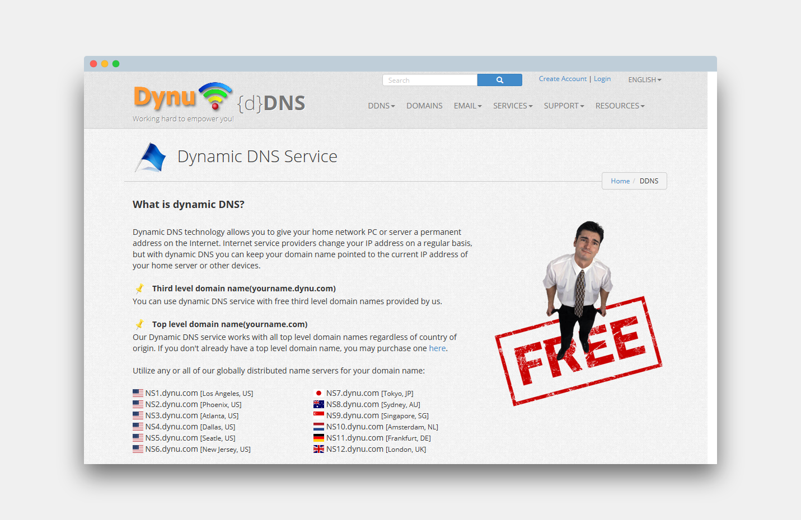
Task: Click NS9.dynu.com [Singapore, SG] text
Action: coord(378,415)
